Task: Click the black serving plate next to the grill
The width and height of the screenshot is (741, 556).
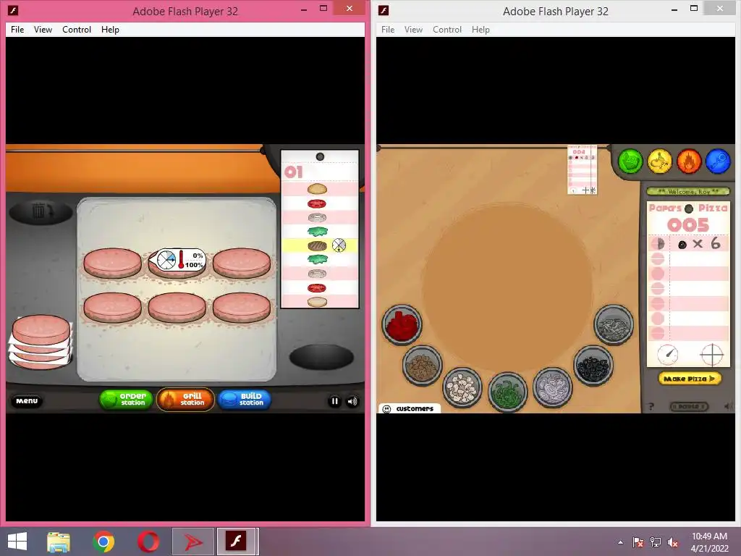Action: click(x=321, y=357)
